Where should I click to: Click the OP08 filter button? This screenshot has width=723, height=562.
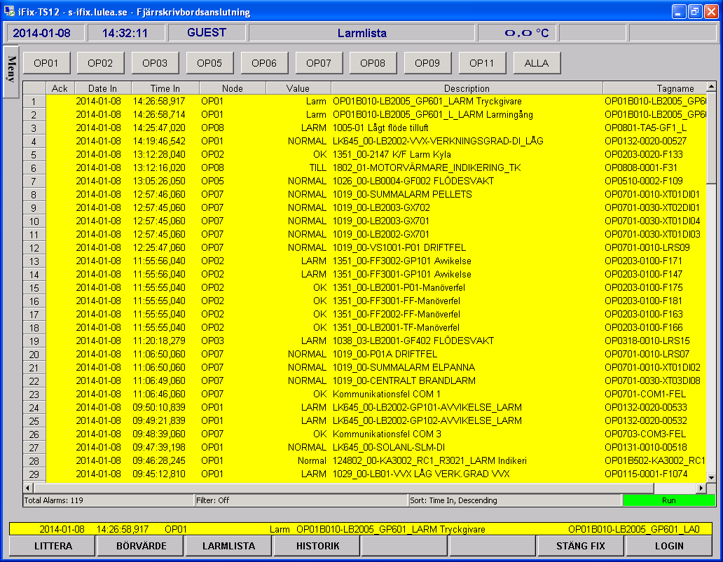coord(373,63)
